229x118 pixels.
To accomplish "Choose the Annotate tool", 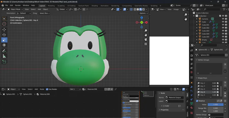I will [4, 51].
